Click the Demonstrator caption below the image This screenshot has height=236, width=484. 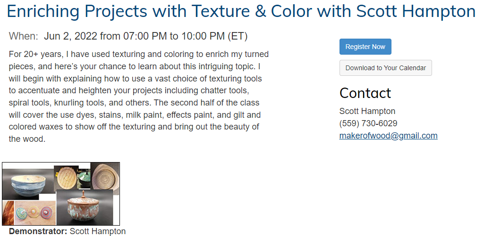(x=67, y=231)
